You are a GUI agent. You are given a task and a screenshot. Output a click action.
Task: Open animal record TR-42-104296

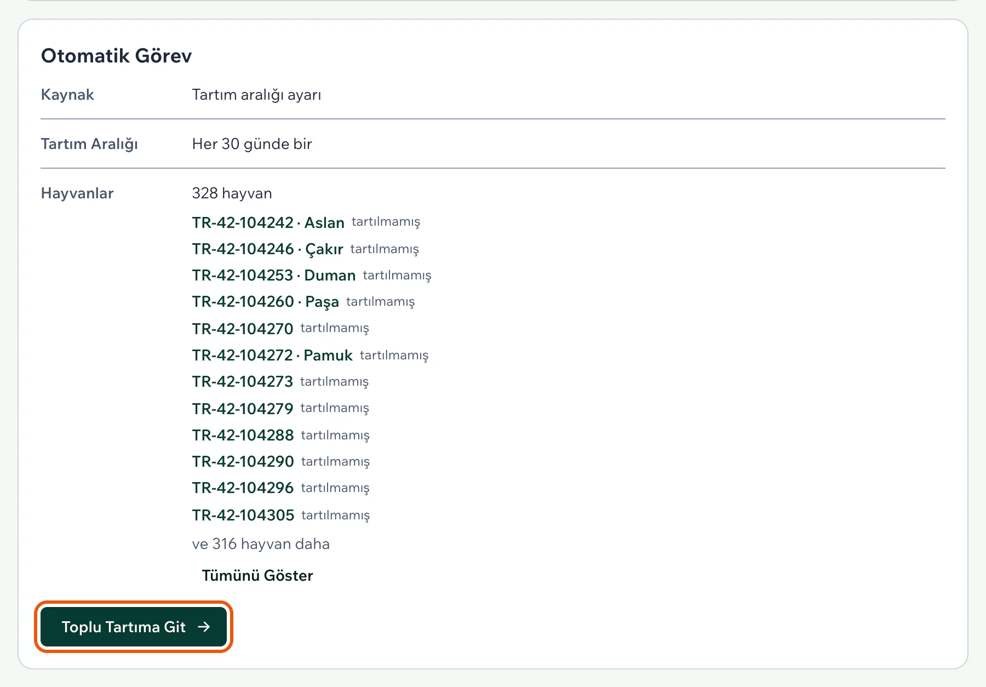pos(243,488)
